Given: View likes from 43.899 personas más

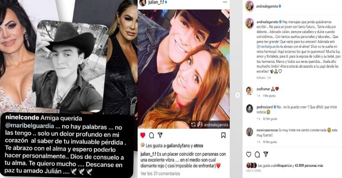Looking at the screenshot, I should click(x=309, y=166).
